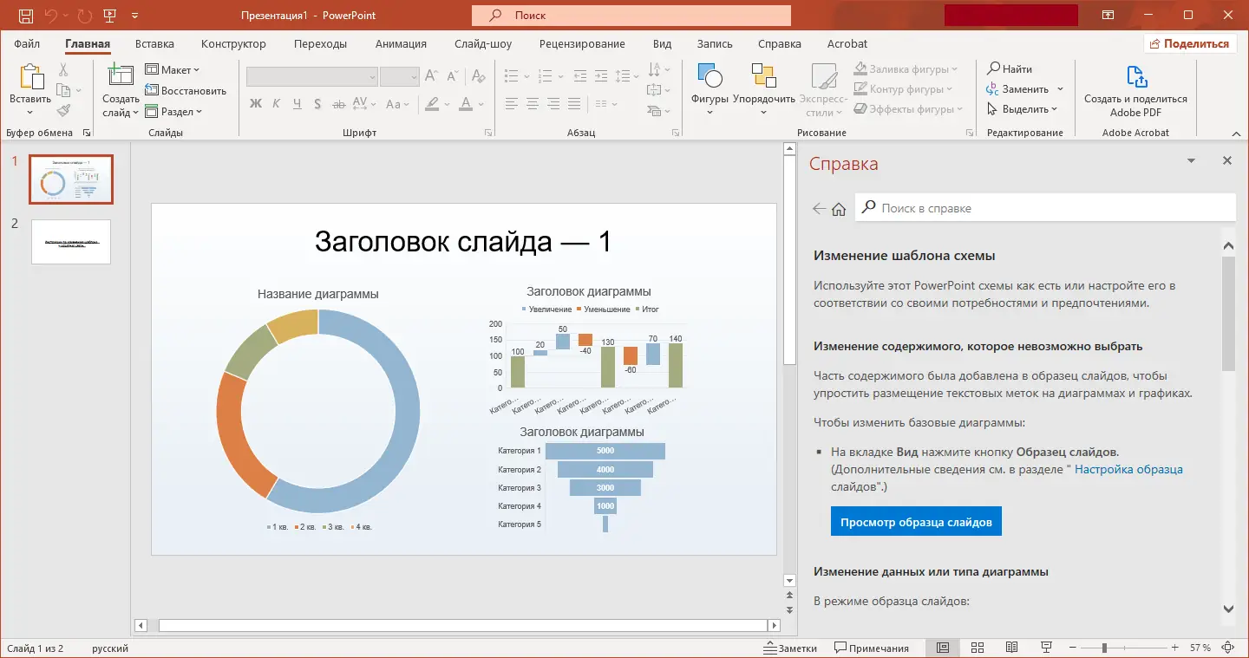Switch to slide sorter view icon

977,648
